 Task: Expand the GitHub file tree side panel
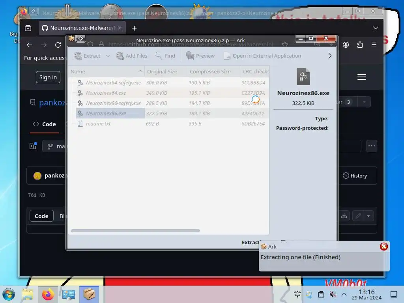click(x=33, y=146)
